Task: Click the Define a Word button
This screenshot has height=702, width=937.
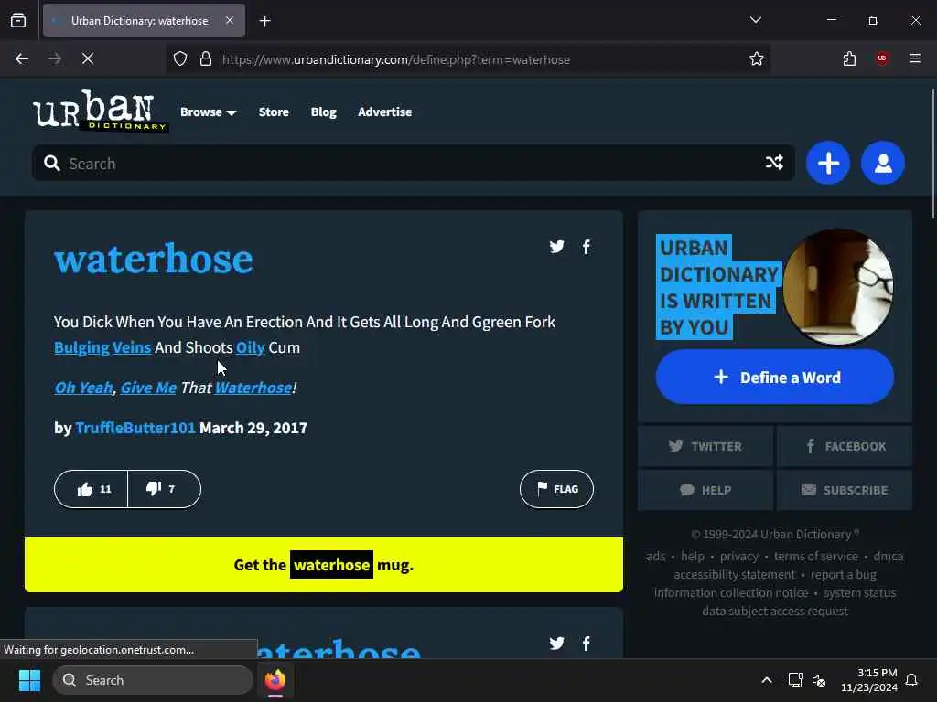Action: pyautogui.click(x=774, y=378)
